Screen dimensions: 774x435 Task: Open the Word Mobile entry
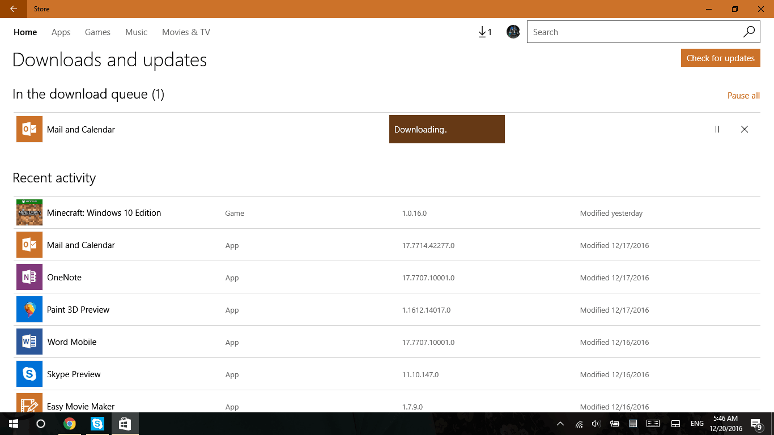pos(387,342)
